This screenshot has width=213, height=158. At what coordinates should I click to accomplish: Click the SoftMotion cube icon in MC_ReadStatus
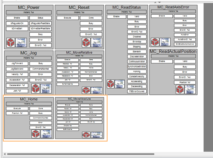(111, 84)
